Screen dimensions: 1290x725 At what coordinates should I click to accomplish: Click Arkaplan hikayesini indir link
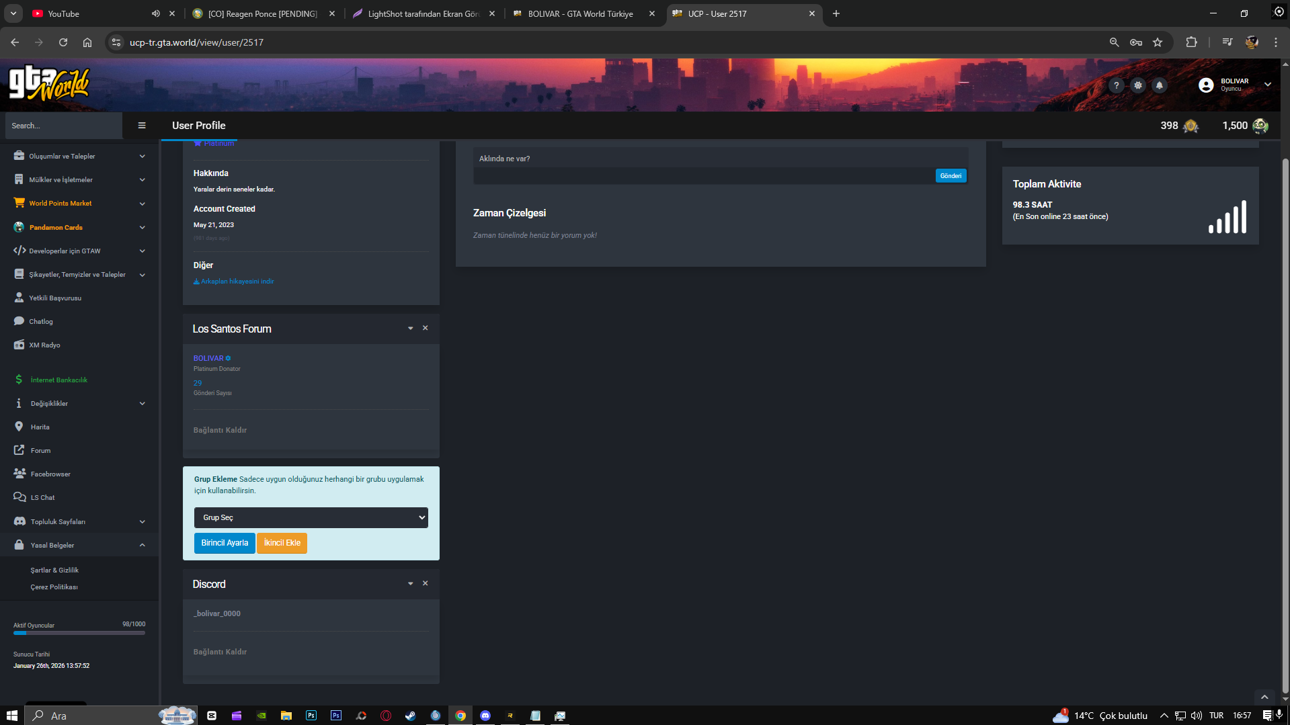point(234,282)
